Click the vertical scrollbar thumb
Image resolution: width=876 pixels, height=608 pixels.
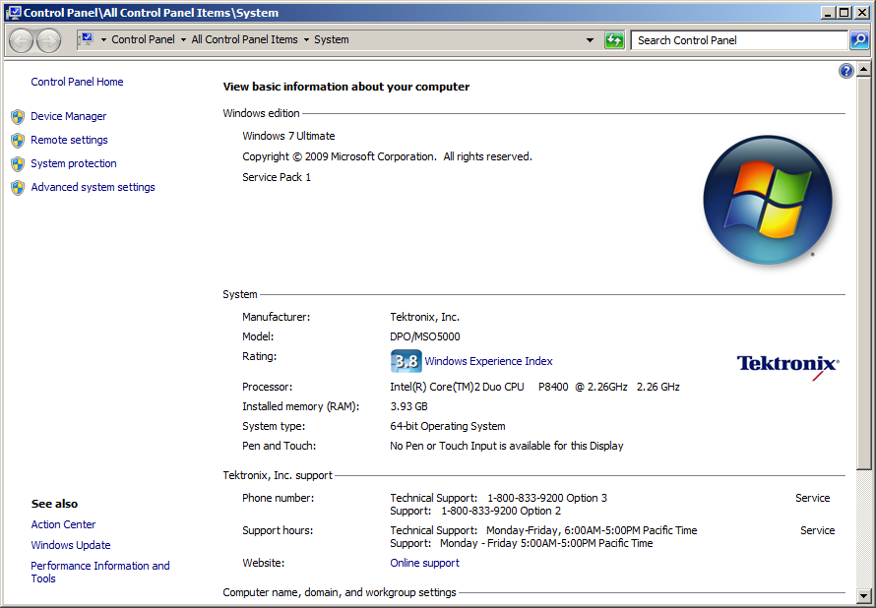coord(864,274)
